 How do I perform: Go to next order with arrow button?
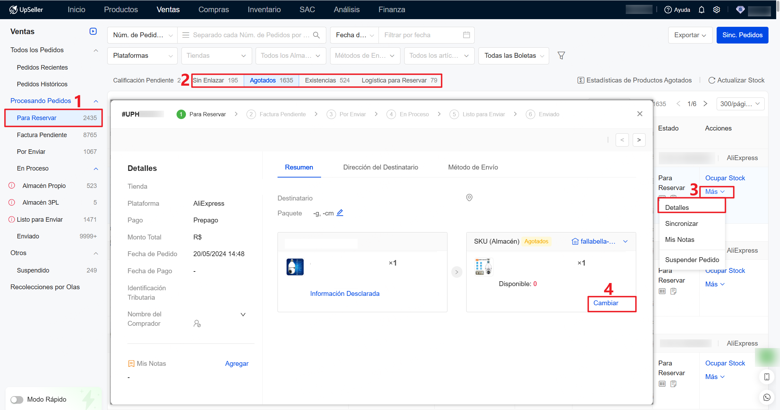coord(639,140)
